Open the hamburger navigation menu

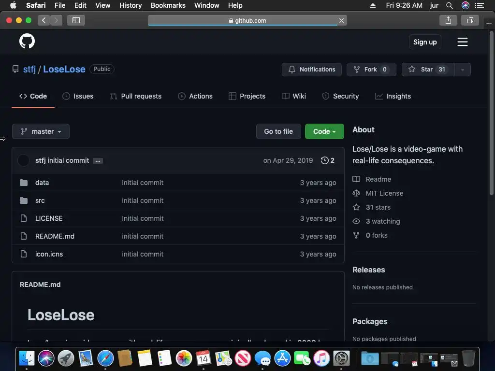point(462,42)
